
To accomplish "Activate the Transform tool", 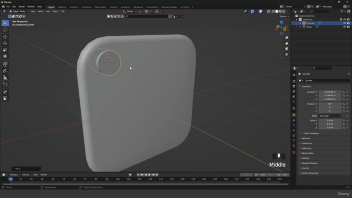I will [5, 56].
